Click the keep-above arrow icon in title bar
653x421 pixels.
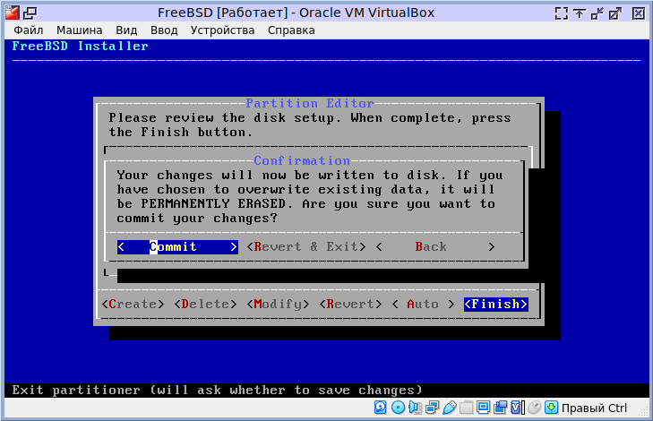pos(579,13)
